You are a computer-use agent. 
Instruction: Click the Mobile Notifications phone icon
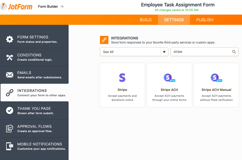[x=10, y=146]
